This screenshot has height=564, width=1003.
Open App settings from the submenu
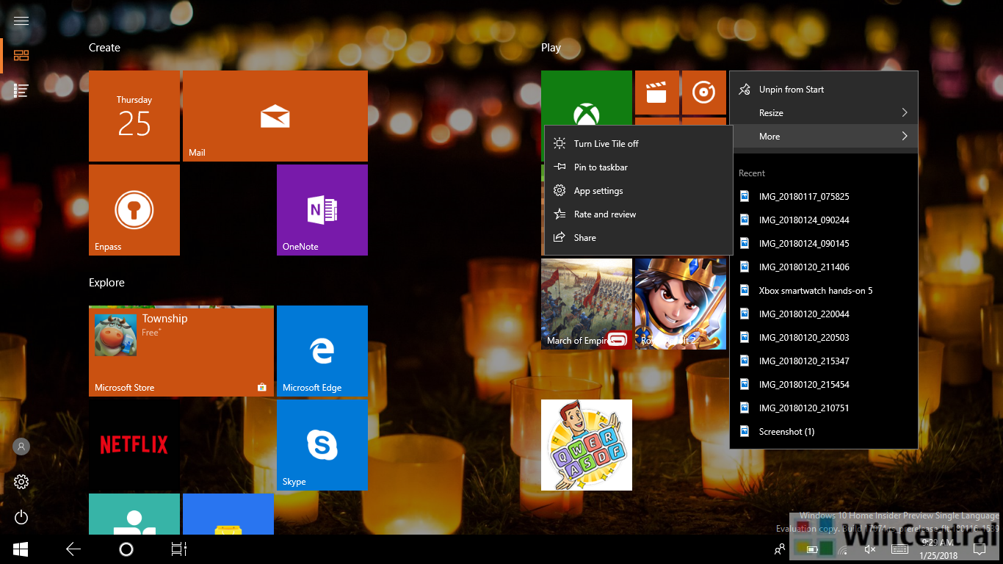click(x=639, y=191)
